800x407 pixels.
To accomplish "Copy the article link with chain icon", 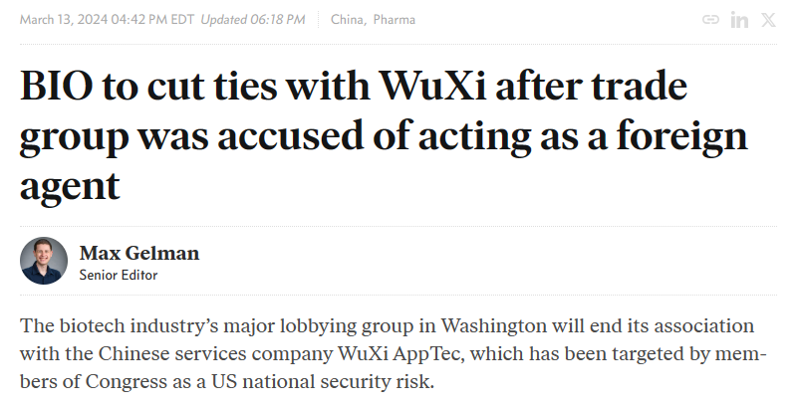I will [x=710, y=20].
